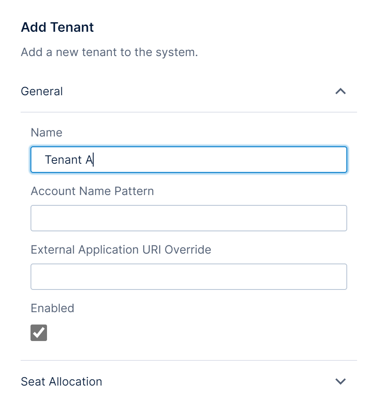
Task: Focus External Application URI Override input box
Action: coord(188,277)
